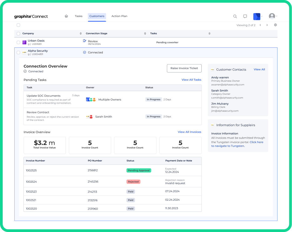The height and width of the screenshot is (232, 292).
Task: Follow the View All Invoices link
Action: click(189, 132)
